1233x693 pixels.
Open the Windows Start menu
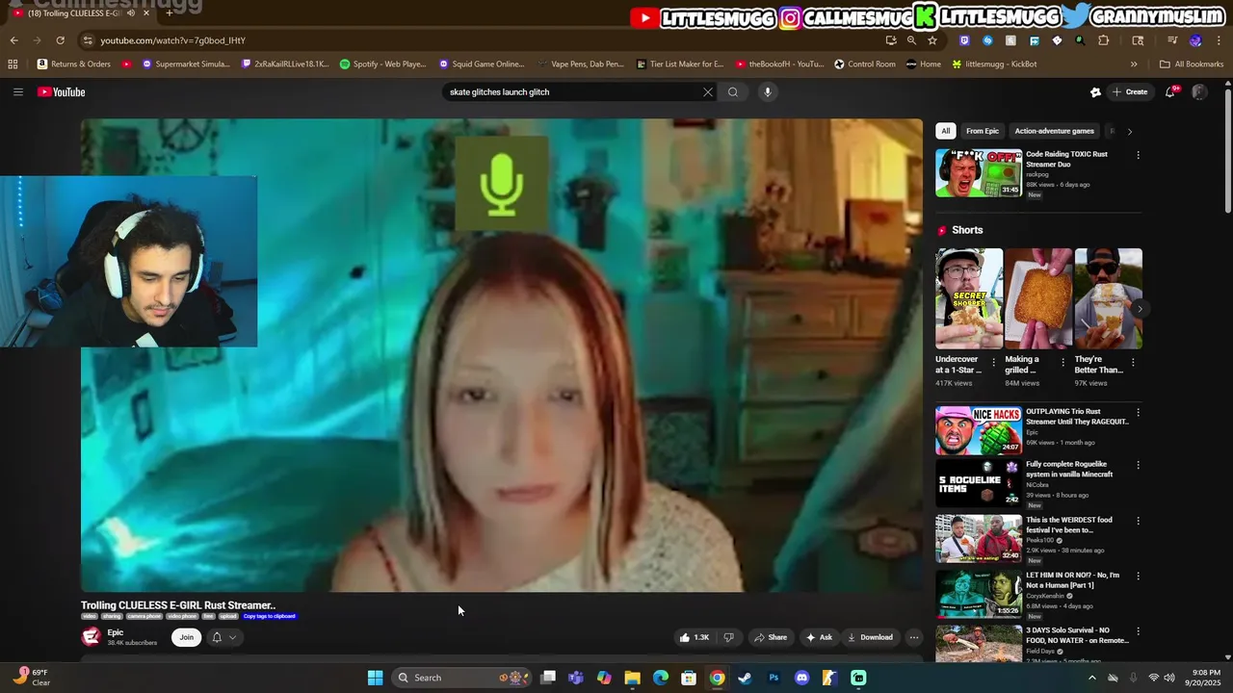coord(375,678)
